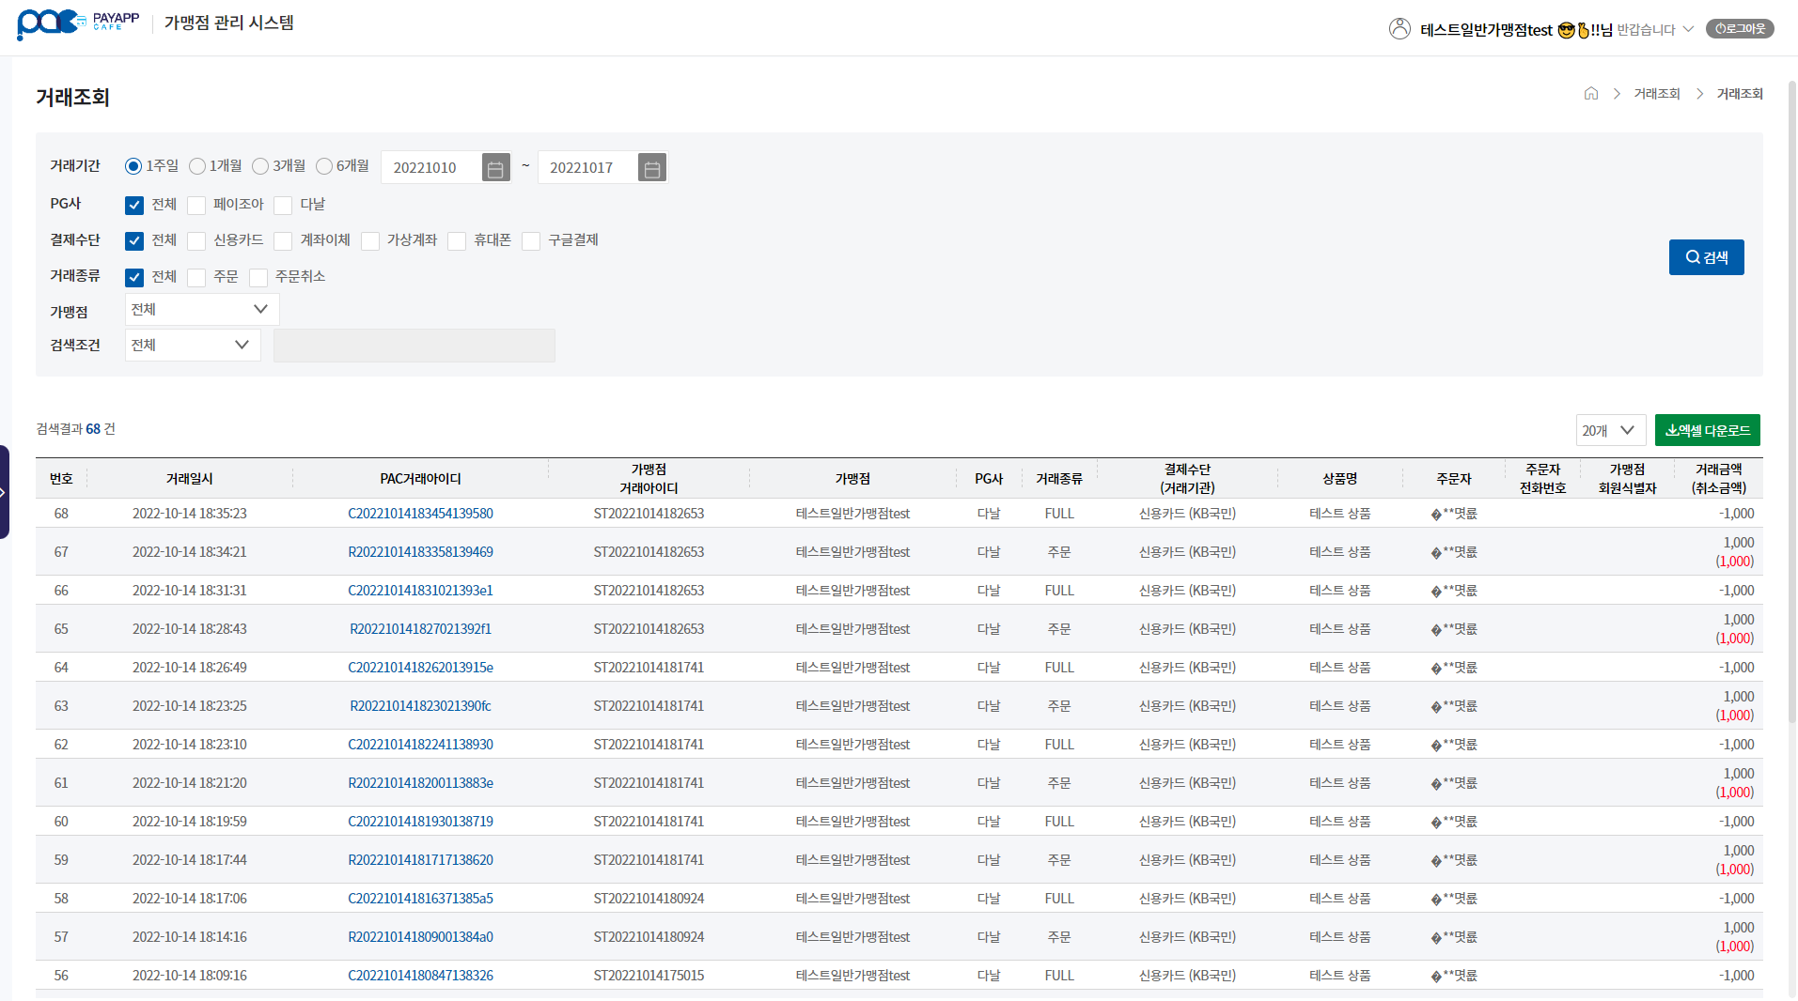
Task: Check the 가상계좌 payment checkbox
Action: pyautogui.click(x=370, y=240)
